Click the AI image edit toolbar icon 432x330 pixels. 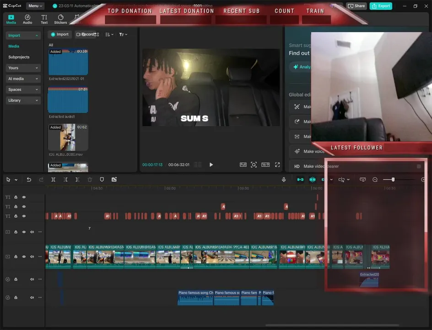(114, 180)
